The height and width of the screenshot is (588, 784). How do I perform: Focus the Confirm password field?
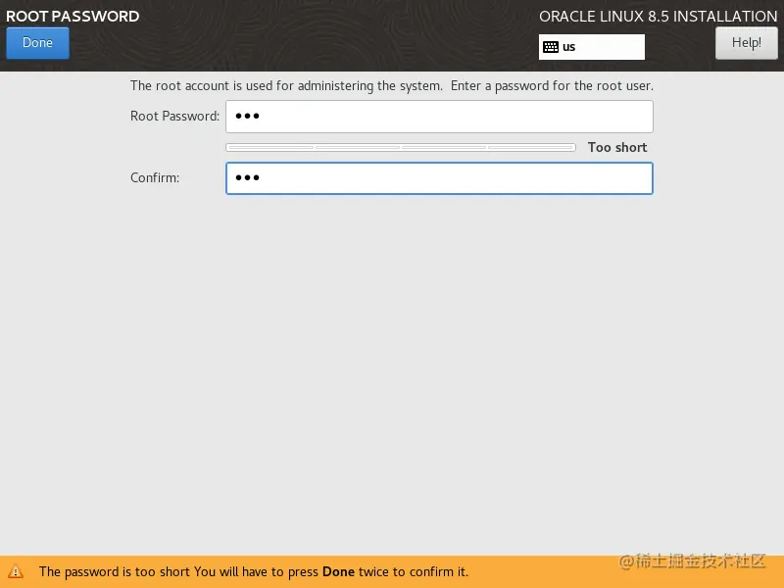tap(439, 178)
